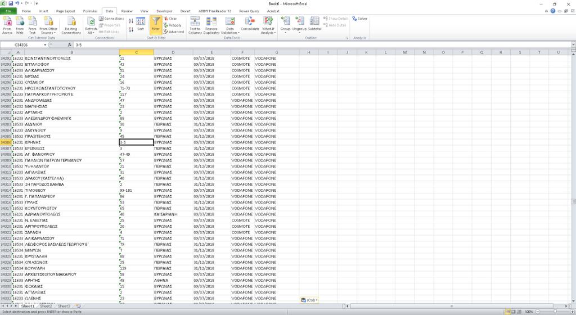
Task: Switch to the Developer tab
Action: coord(164,11)
